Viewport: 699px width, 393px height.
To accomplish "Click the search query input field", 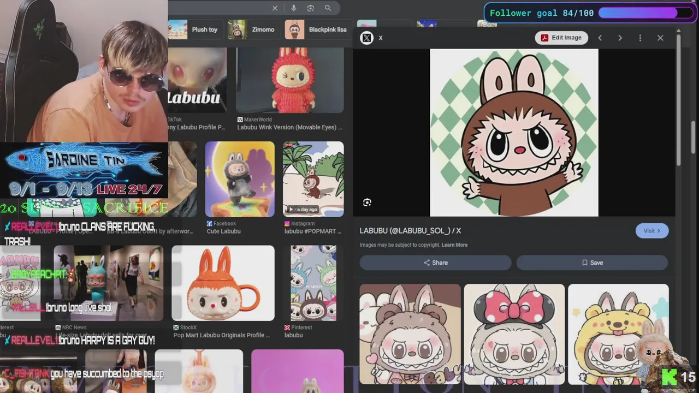I will click(x=218, y=8).
